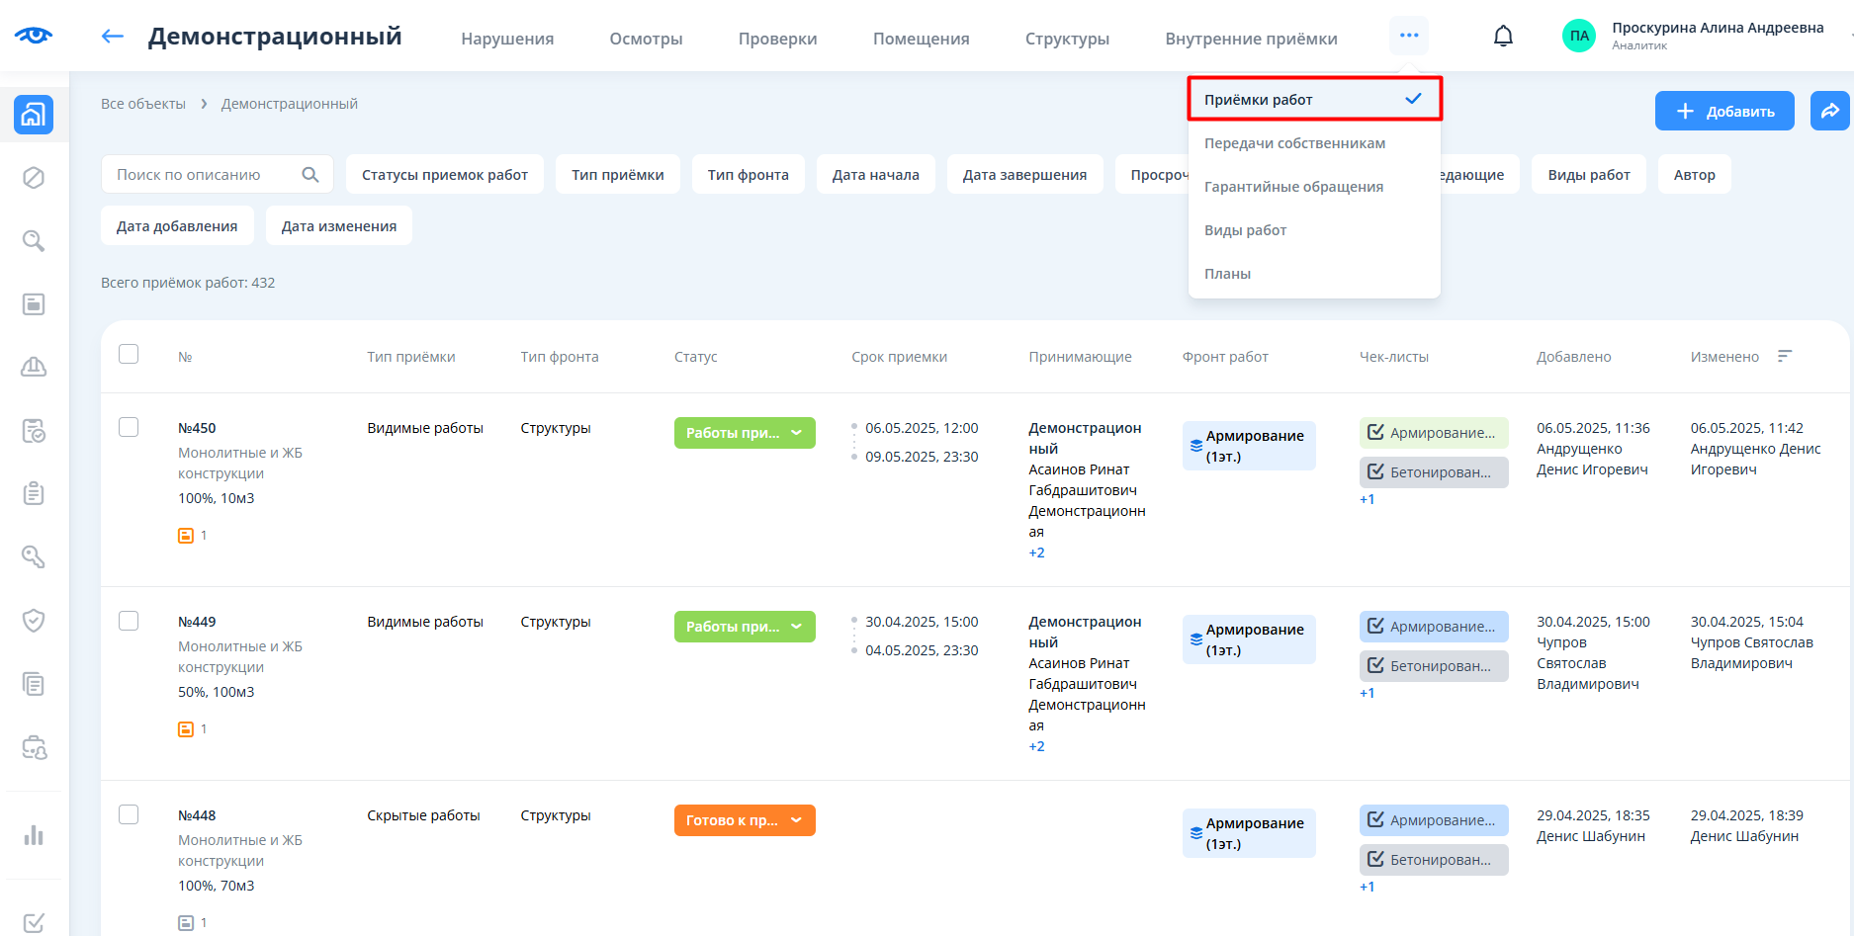Open the Статусы приемок работ filter
Screen dimensions: 1854x936
(x=444, y=175)
